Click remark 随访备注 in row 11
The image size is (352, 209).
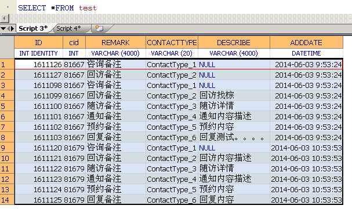(x=115, y=168)
